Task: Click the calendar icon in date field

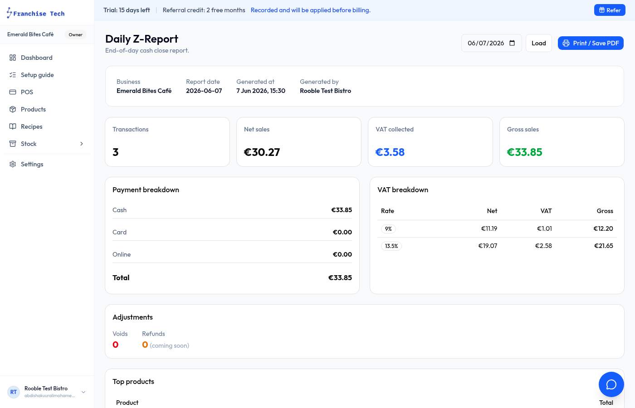Action: tap(512, 43)
